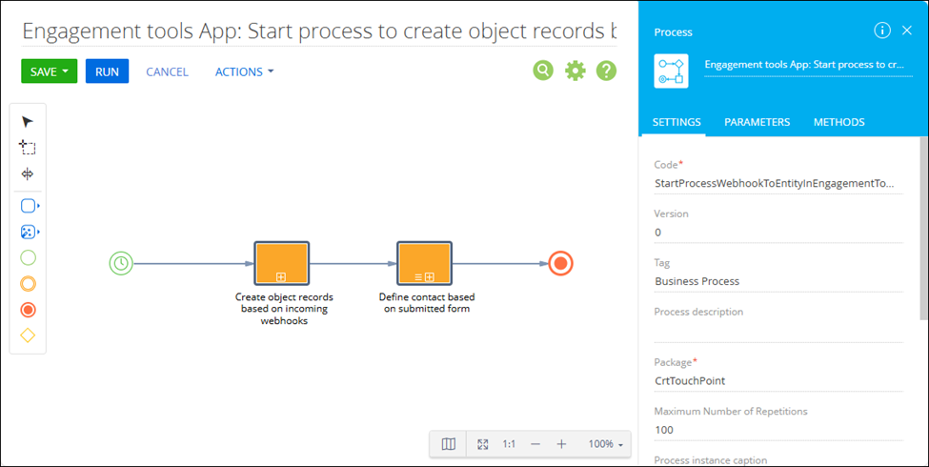Expand the SAVE button dropdown arrow
929x467 pixels.
[x=66, y=71]
